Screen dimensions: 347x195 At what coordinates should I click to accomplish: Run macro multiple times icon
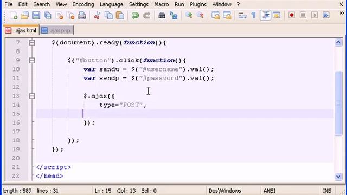pos(326,15)
